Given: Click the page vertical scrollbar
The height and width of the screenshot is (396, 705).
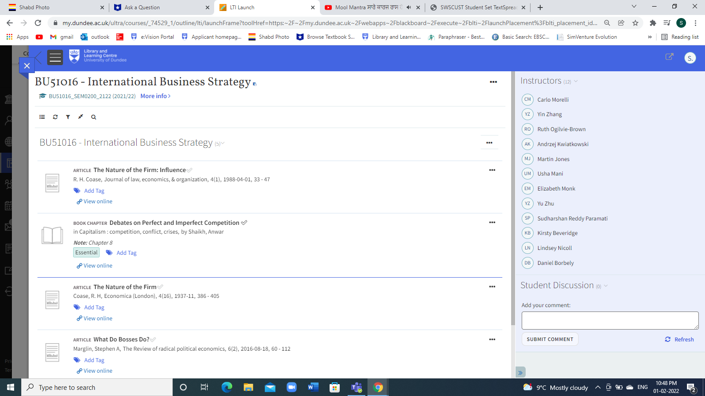Looking at the screenshot, I should (x=512, y=198).
